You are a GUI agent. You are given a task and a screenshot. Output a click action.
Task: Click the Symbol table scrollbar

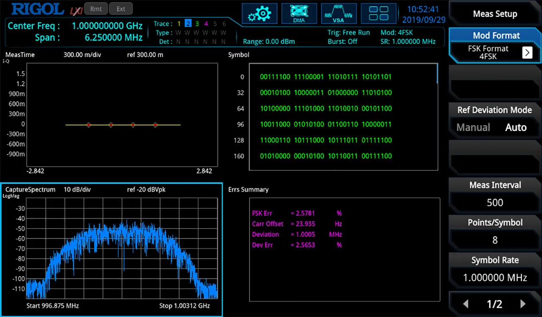pyautogui.click(x=437, y=74)
